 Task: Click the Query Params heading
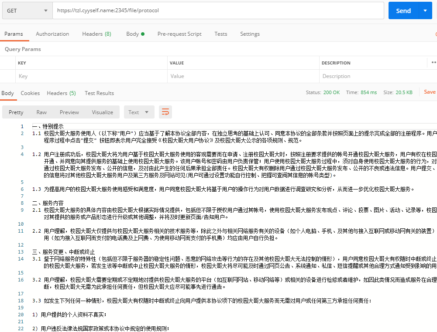[23, 49]
